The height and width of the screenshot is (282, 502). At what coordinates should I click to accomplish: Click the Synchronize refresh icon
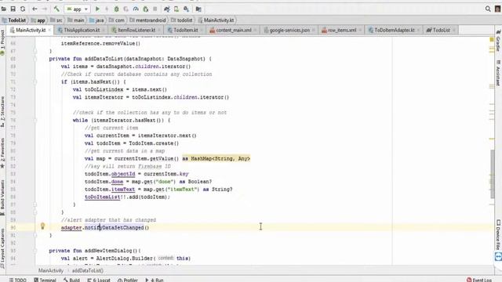coord(23,9)
